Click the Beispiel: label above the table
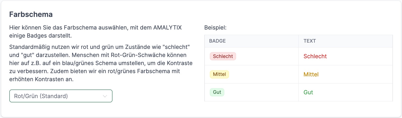The height and width of the screenshot is (118, 402). click(215, 27)
